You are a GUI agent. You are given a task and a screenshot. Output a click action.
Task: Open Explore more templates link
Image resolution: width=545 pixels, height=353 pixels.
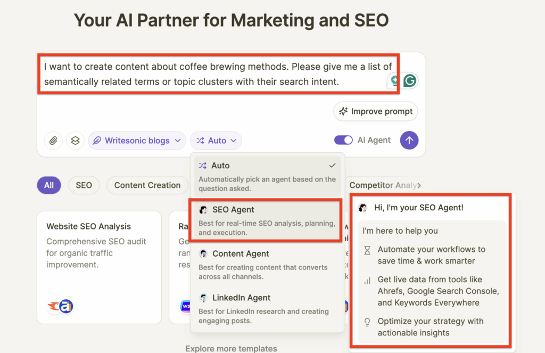click(231, 349)
